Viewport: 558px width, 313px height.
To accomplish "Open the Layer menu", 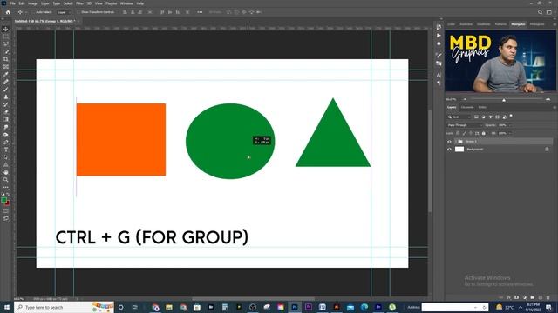I will (45, 3).
